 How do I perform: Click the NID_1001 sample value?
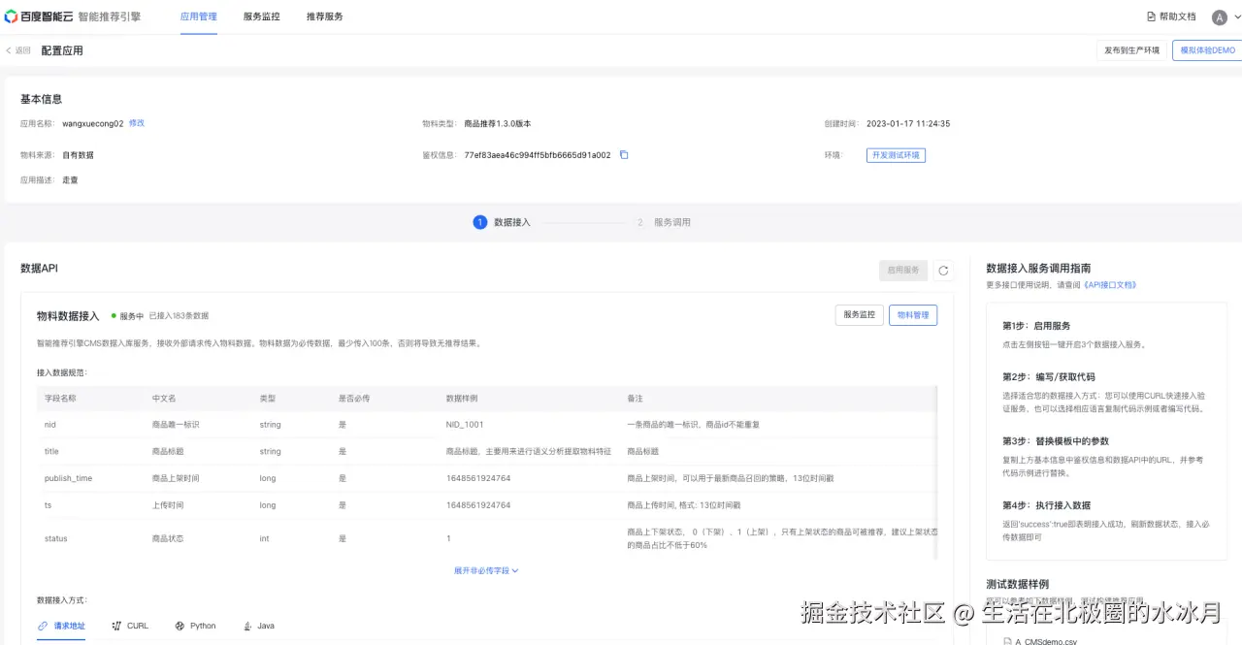point(465,425)
